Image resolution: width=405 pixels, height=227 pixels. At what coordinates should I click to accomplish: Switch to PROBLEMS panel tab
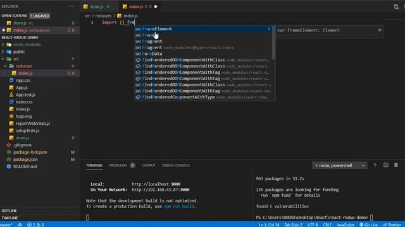tap(122, 165)
